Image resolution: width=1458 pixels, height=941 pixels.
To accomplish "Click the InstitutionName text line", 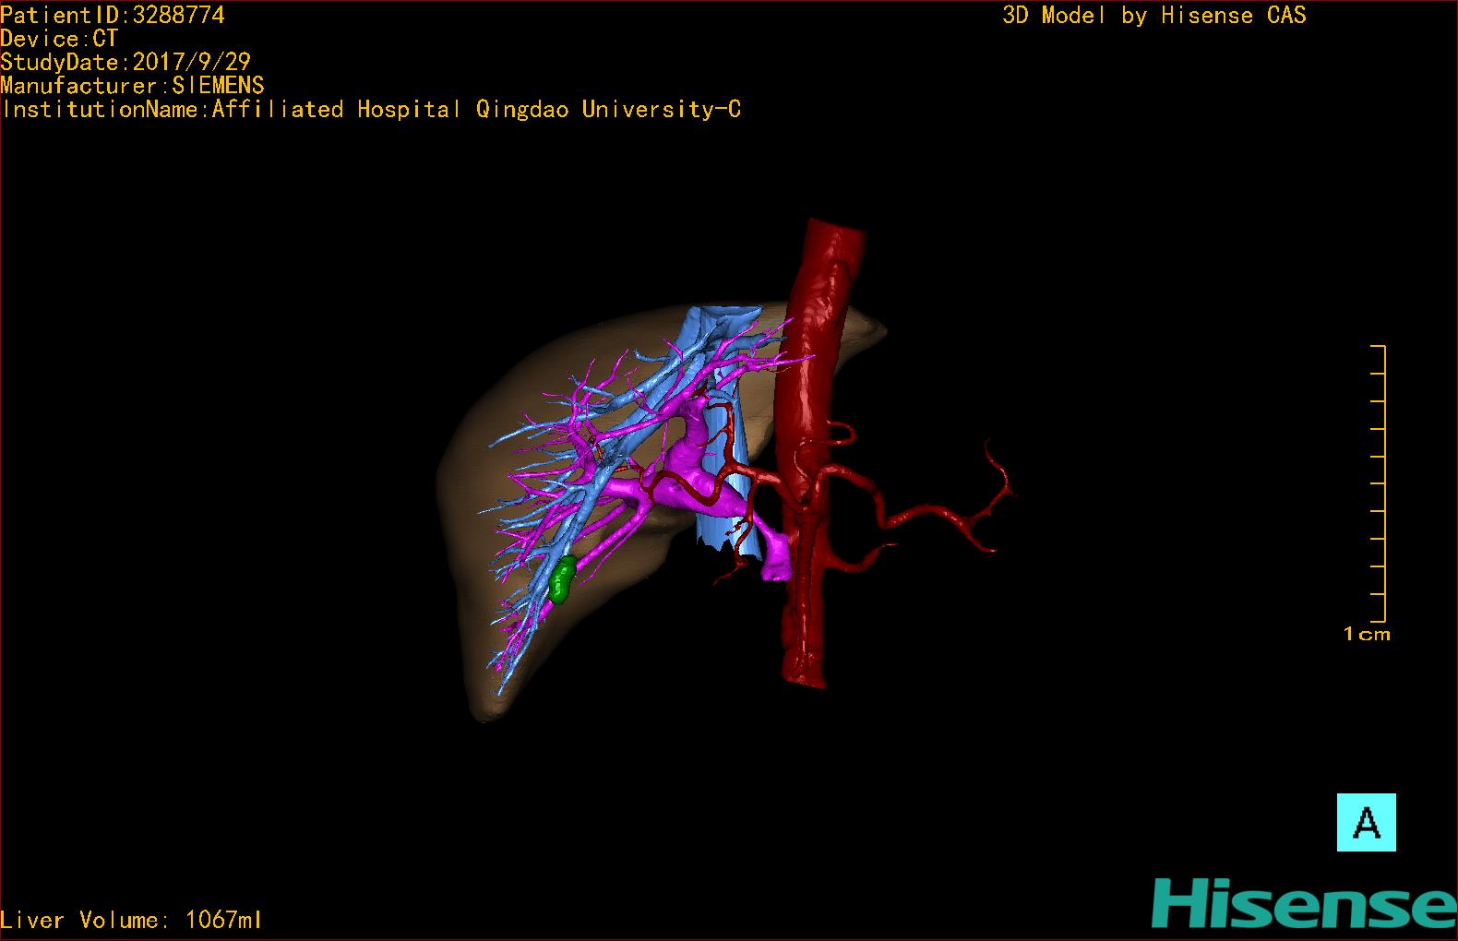I will 371,110.
